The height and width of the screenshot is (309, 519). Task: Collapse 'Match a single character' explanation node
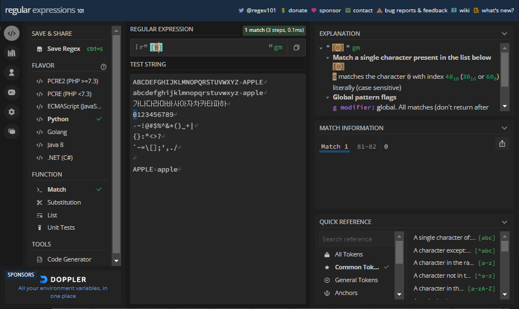pyautogui.click(x=328, y=58)
